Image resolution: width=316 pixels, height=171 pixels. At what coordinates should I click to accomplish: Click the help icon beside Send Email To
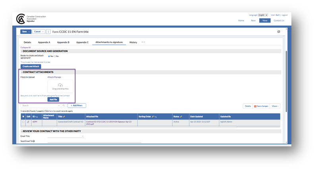pos(35,141)
